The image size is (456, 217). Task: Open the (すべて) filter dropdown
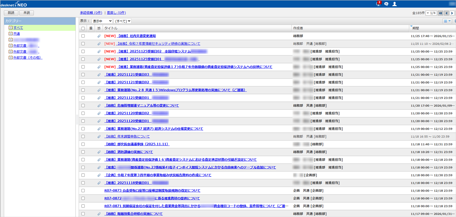[123, 21]
